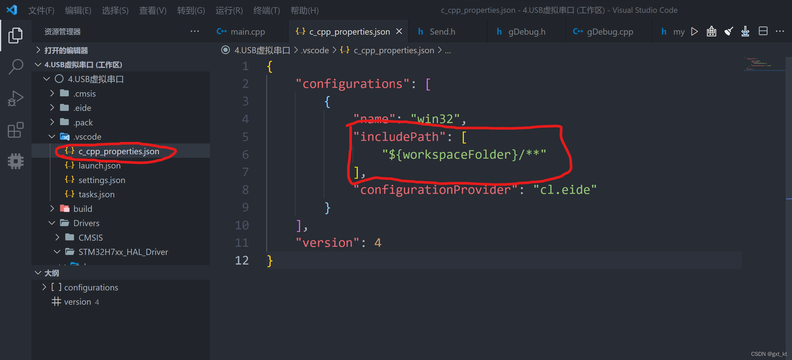Open Run and Debug view
This screenshot has height=360, width=792.
(15, 98)
